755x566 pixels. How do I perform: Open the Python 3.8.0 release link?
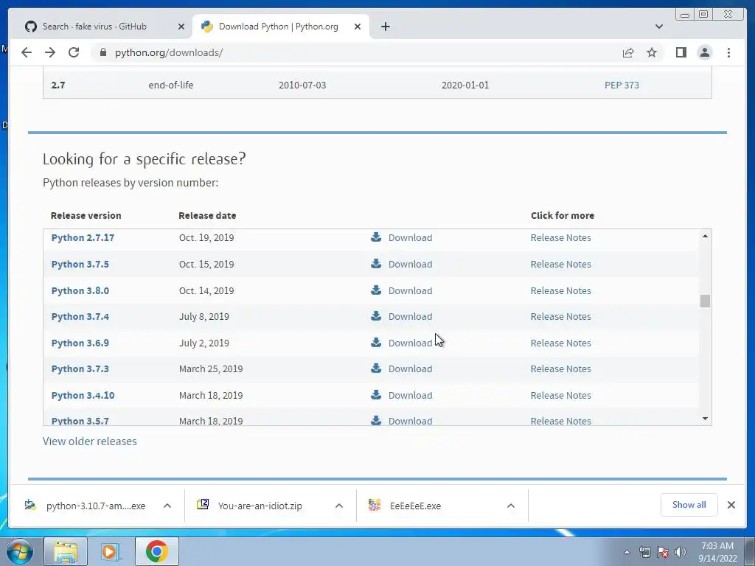(x=80, y=290)
